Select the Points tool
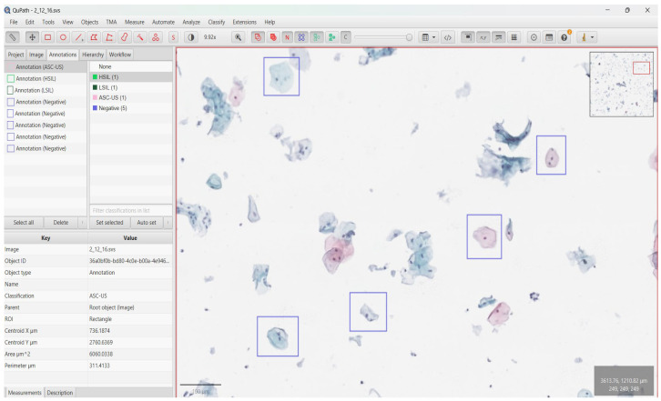Viewport: 661px width, 401px height. click(156, 37)
